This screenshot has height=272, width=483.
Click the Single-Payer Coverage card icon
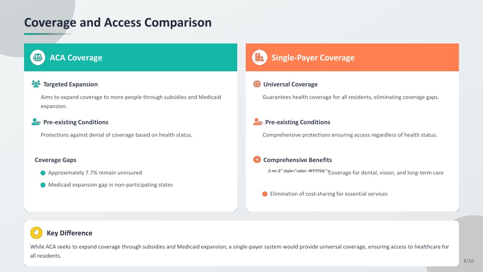(259, 58)
